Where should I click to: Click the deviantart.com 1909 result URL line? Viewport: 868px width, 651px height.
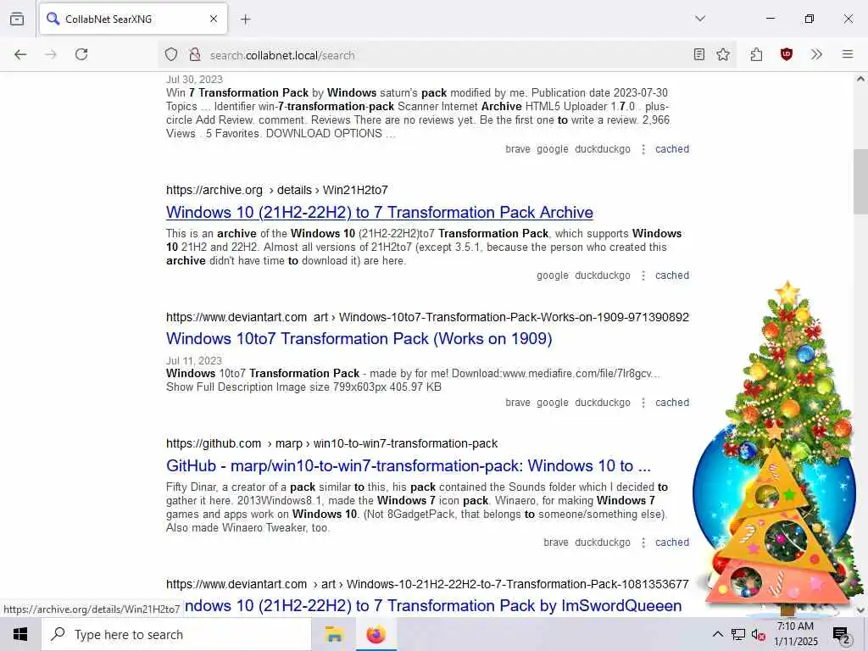coord(427,317)
